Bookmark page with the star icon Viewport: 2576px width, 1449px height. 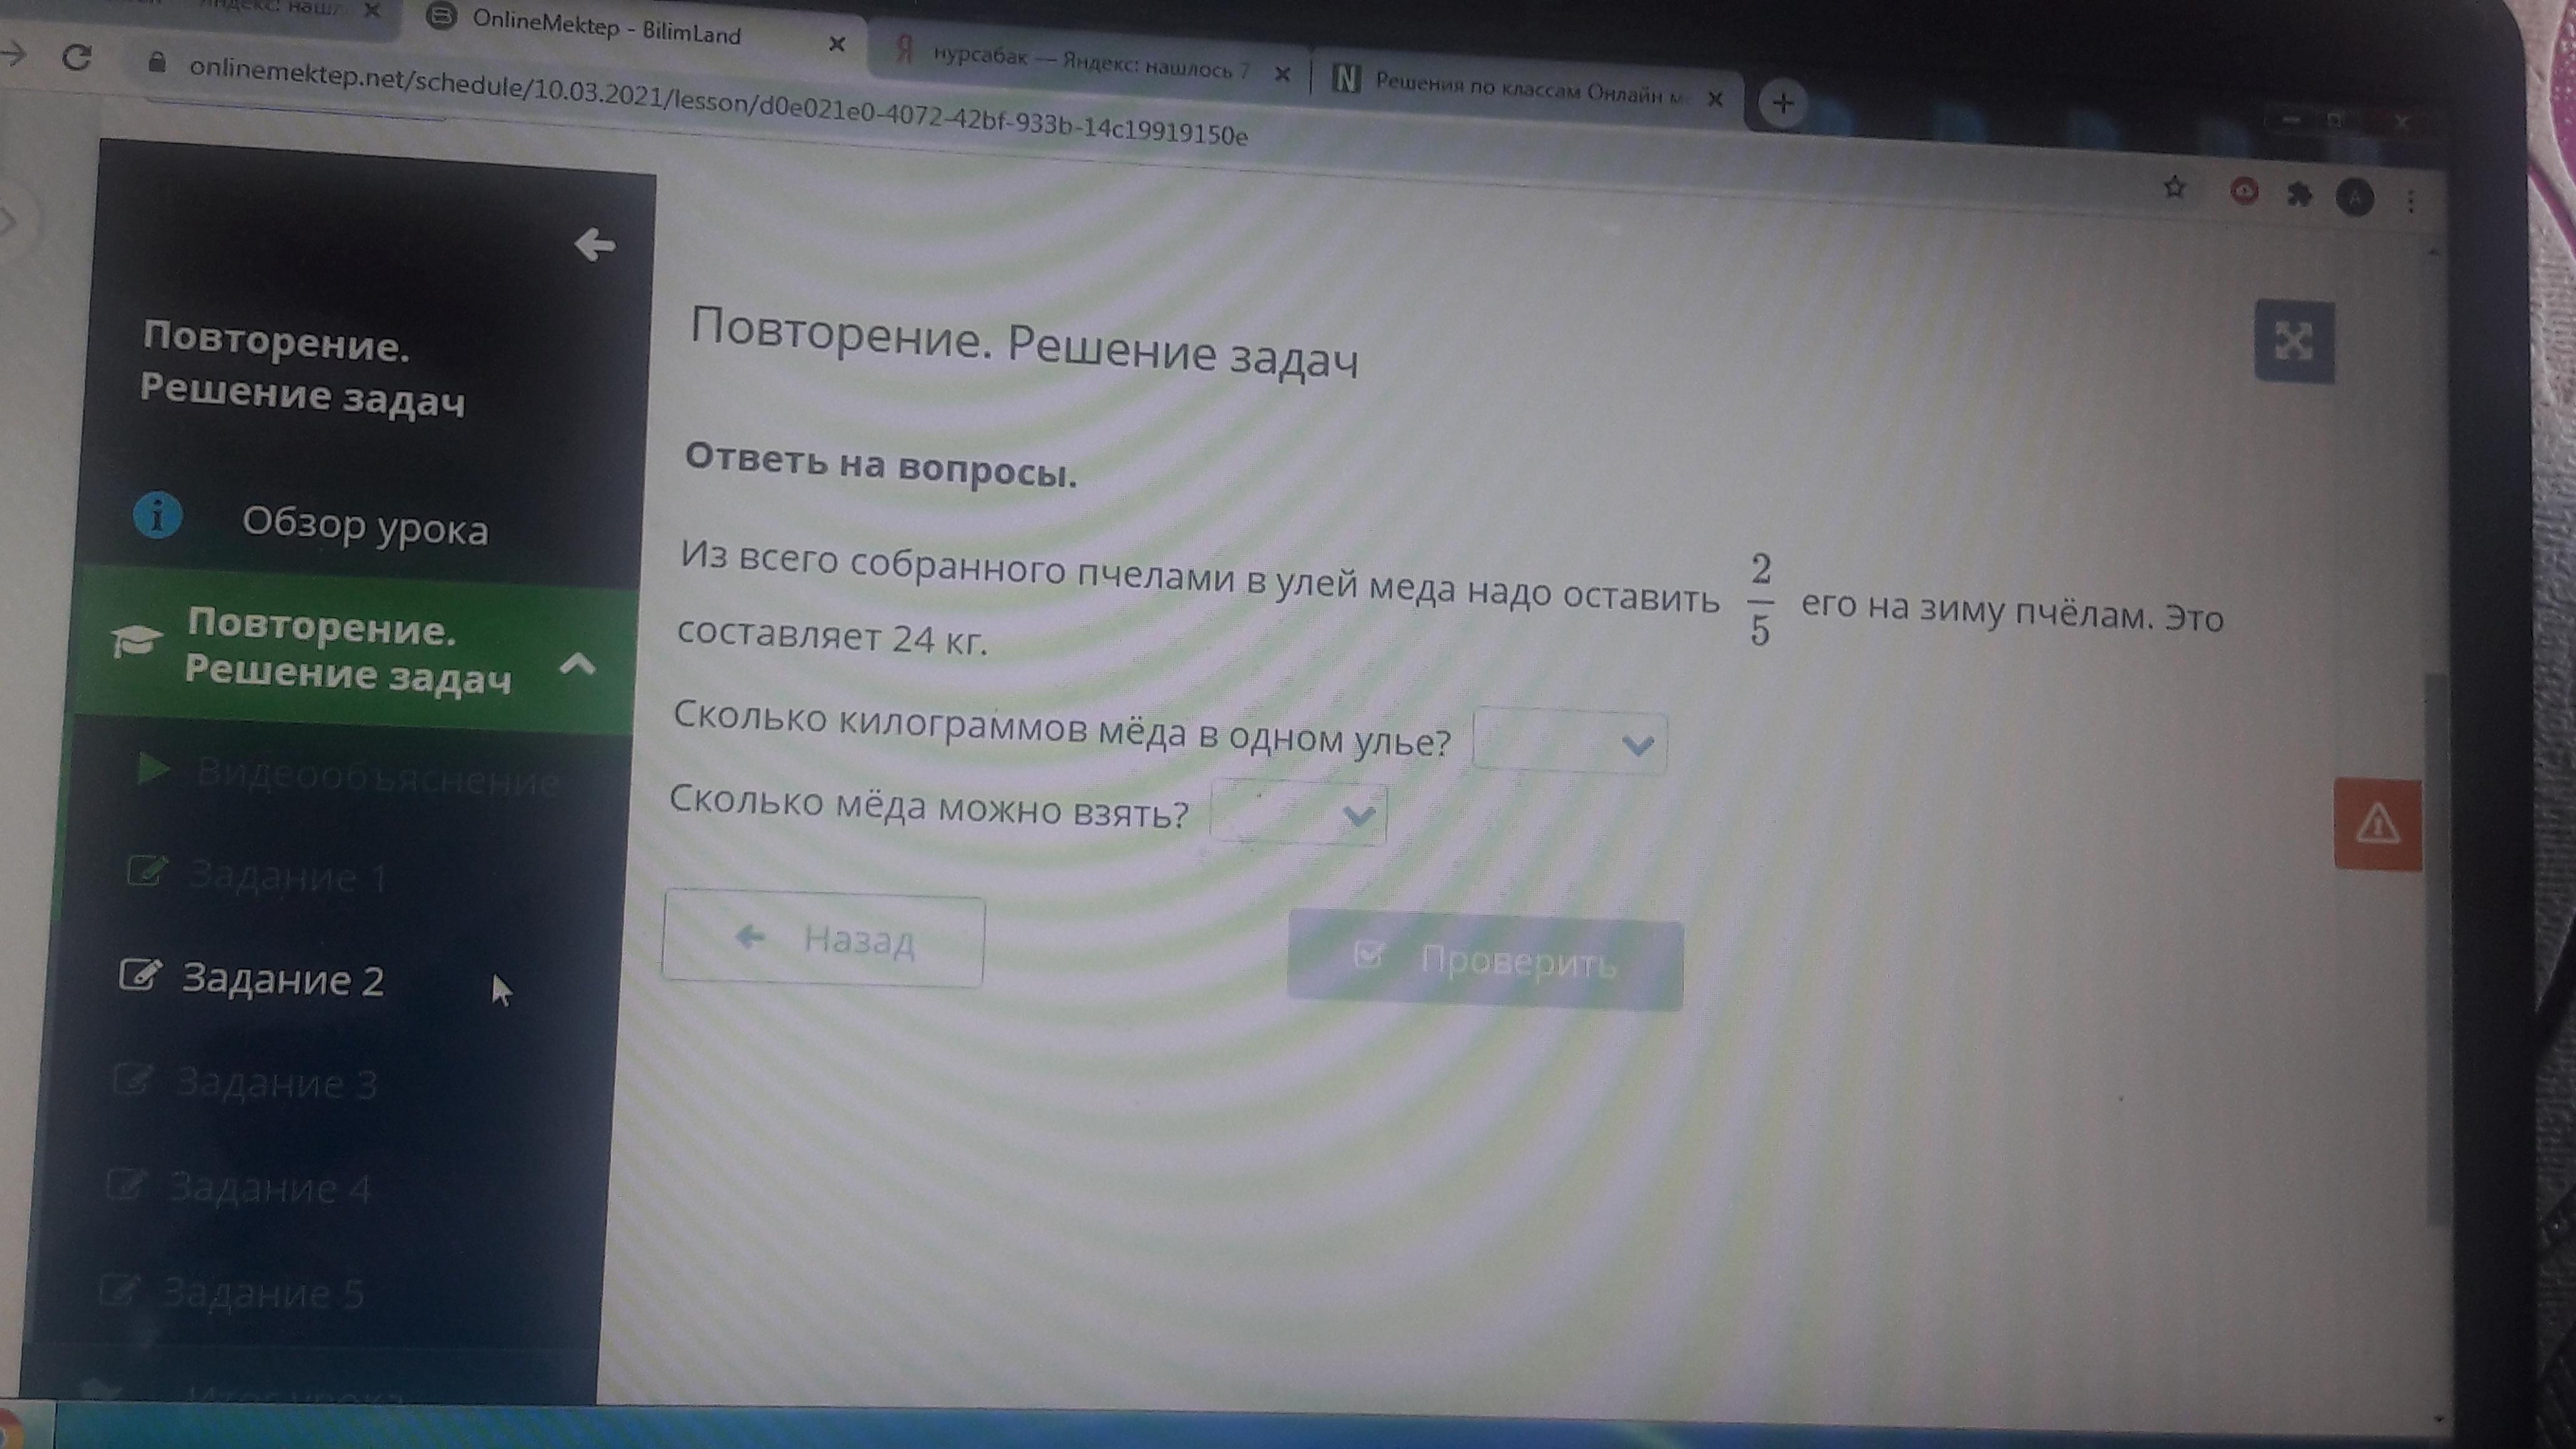point(2174,187)
